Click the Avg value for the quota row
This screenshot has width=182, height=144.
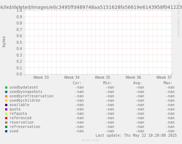pyautogui.click(x=140, y=109)
